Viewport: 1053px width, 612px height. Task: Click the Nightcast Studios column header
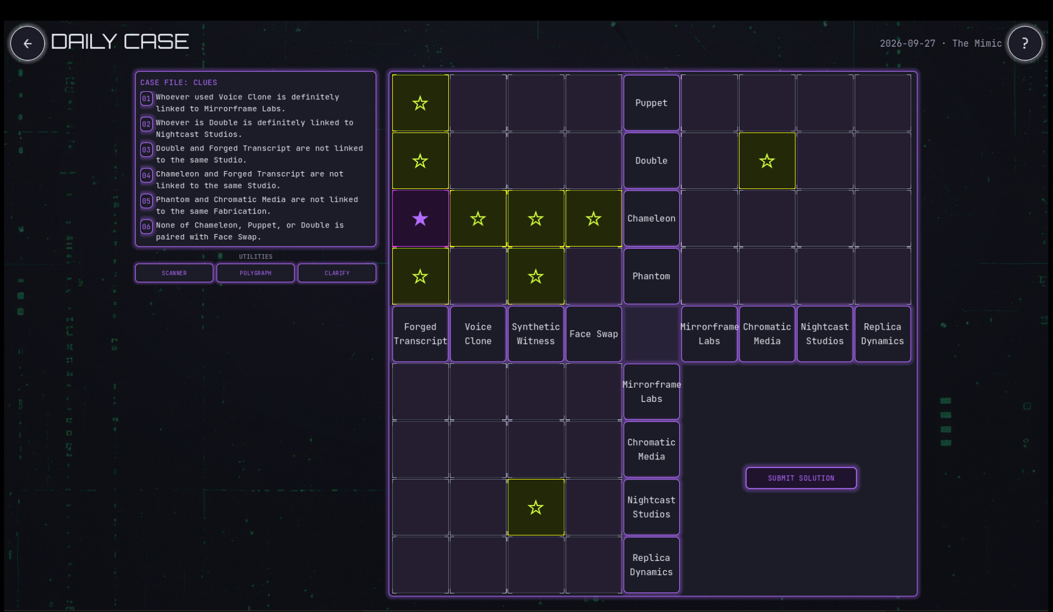coord(825,334)
